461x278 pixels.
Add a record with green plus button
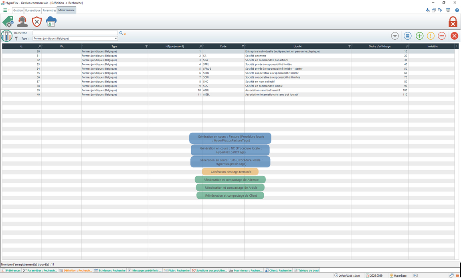click(419, 36)
